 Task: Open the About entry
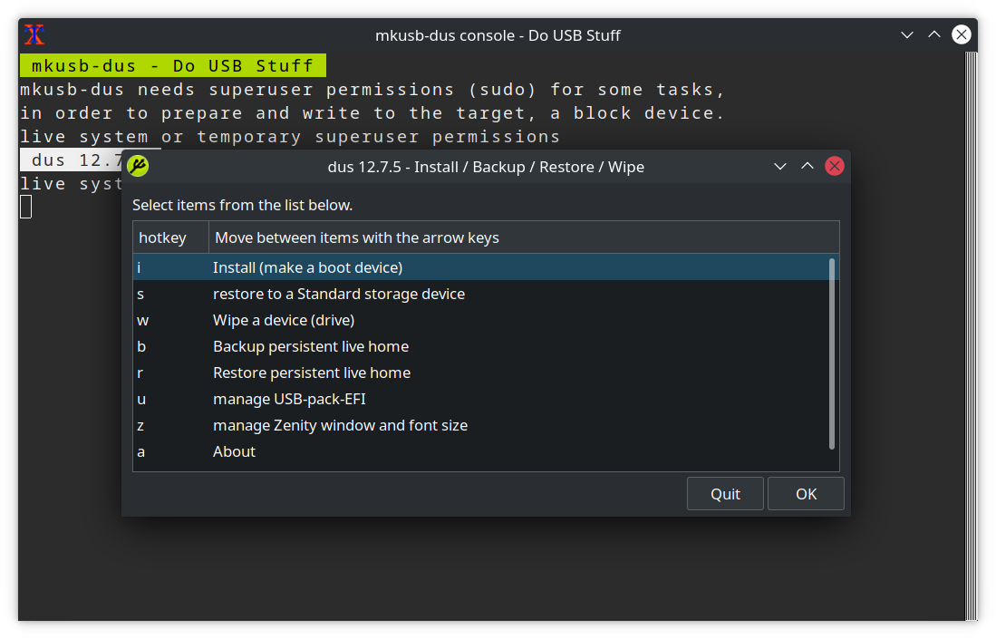[x=234, y=451]
